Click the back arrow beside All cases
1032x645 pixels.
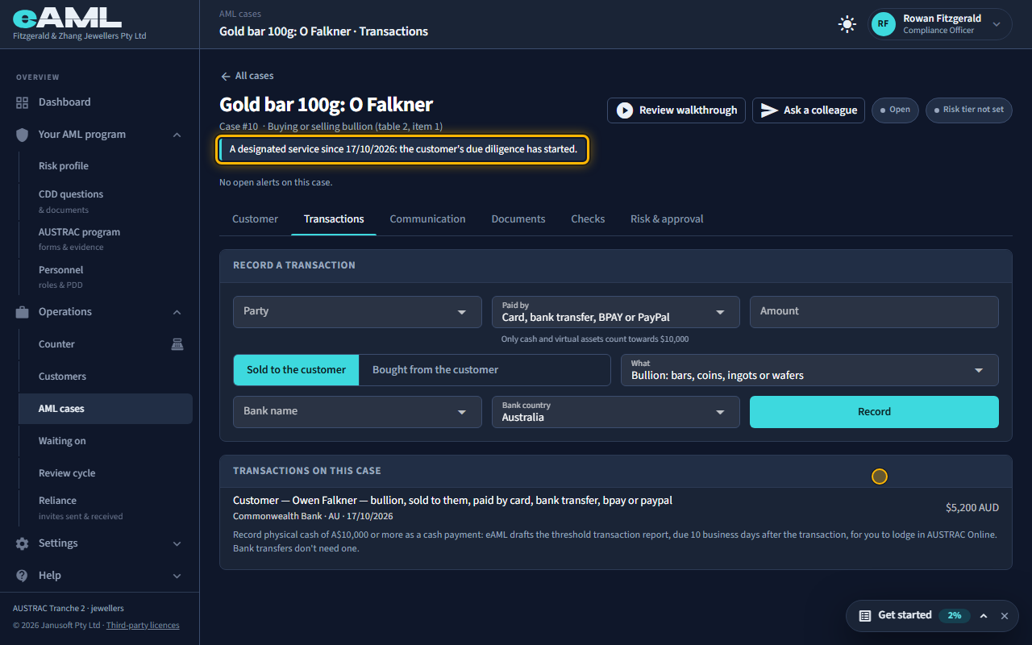coord(226,76)
